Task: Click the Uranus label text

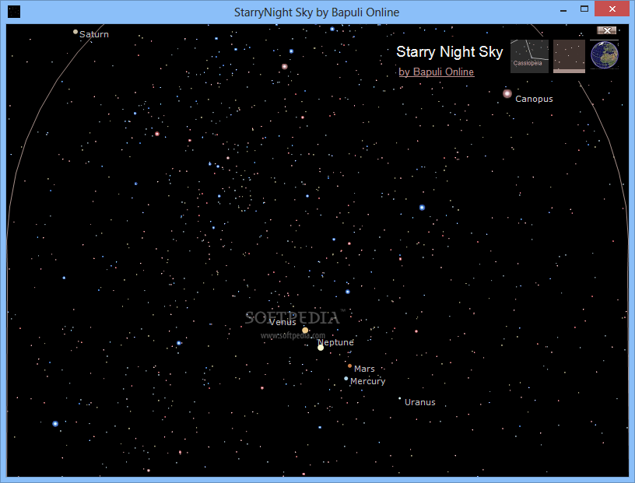Action: click(x=420, y=402)
